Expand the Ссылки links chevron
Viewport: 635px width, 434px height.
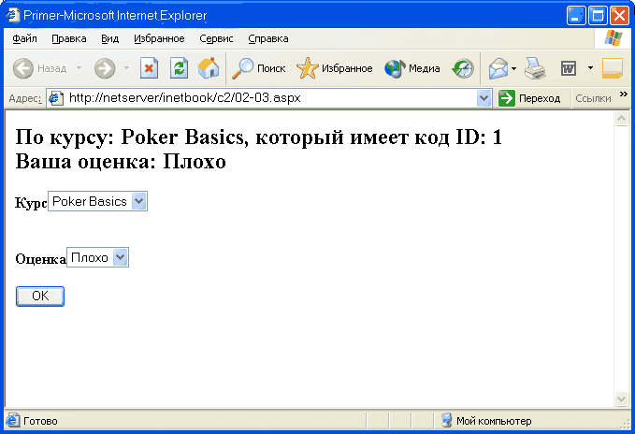pos(623,94)
